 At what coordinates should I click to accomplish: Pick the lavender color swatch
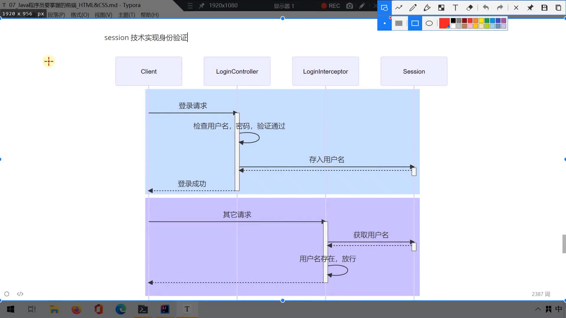[504, 26]
